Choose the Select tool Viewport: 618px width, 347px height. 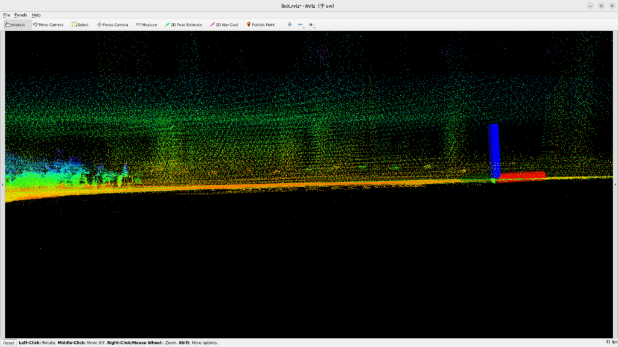(x=80, y=25)
